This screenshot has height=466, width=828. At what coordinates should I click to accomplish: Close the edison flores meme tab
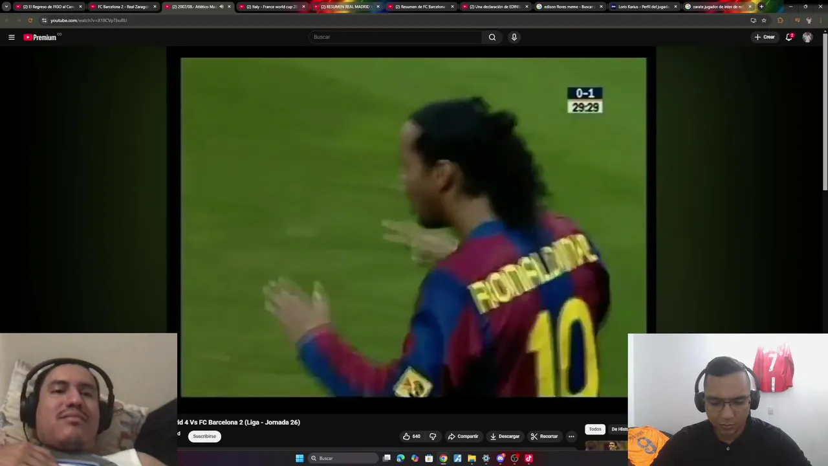601,6
